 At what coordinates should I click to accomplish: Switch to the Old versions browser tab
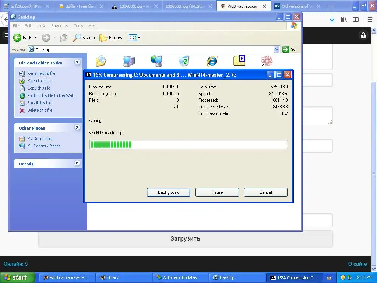[x=297, y=6]
